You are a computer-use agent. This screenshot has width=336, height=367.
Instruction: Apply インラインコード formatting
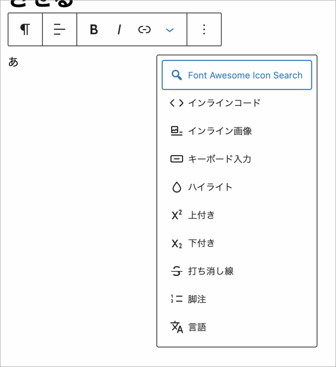tap(224, 103)
